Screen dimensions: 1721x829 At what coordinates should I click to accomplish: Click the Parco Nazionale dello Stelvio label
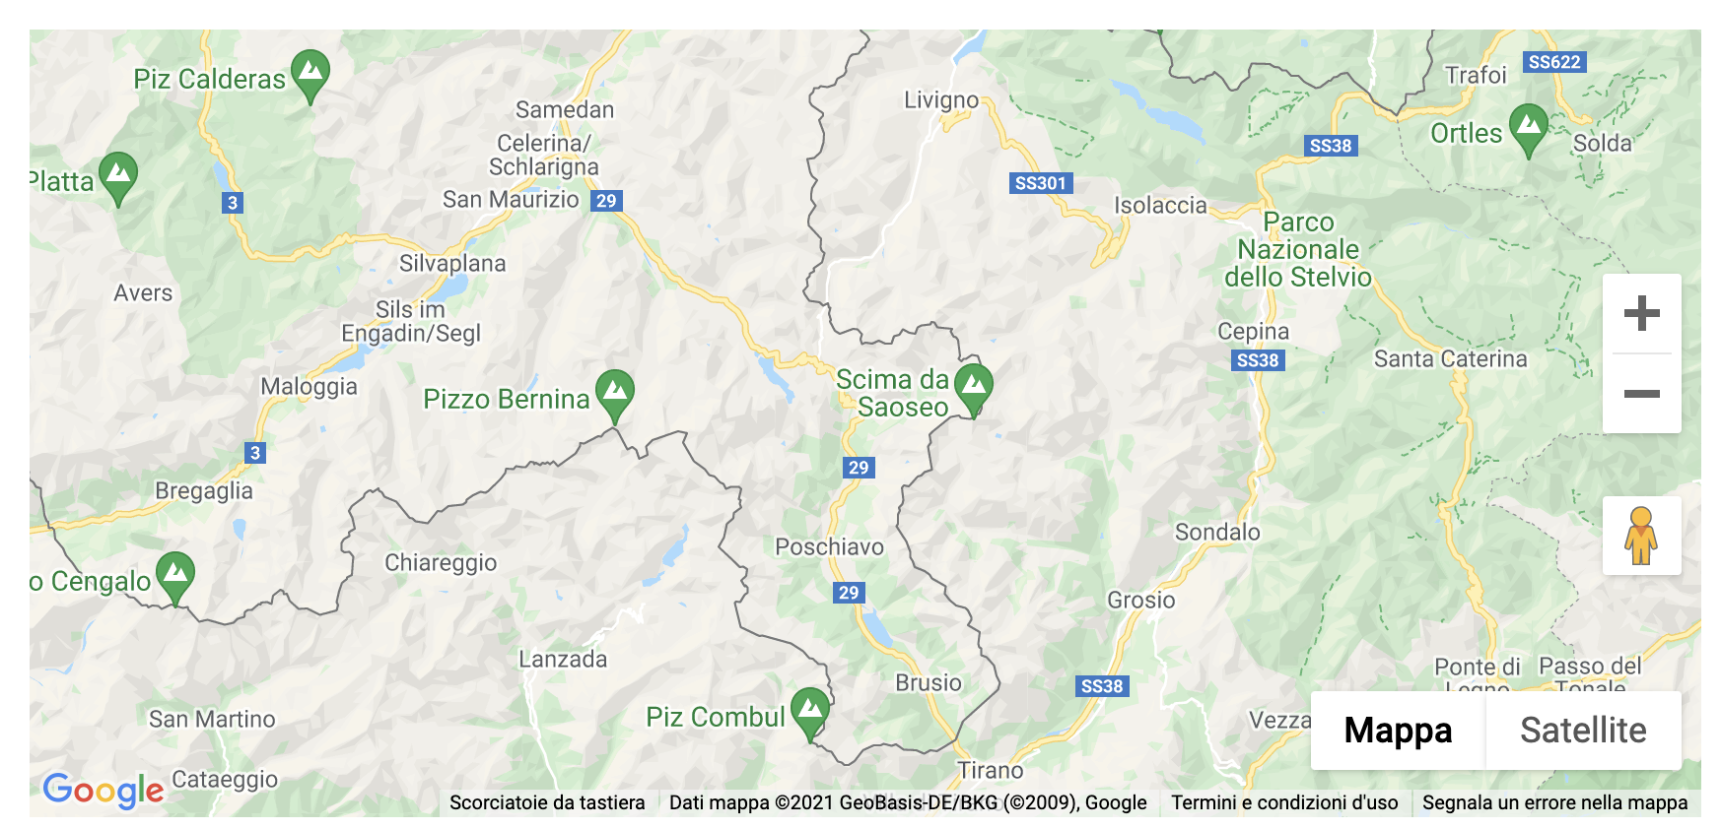(1298, 250)
